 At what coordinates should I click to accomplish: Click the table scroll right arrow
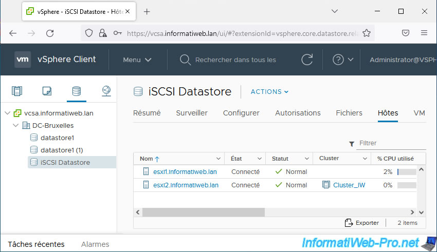pyautogui.click(x=412, y=212)
